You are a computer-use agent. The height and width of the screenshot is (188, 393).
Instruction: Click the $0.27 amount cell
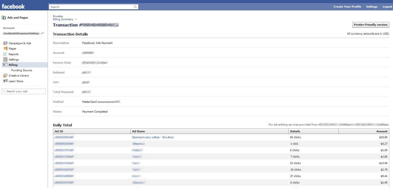pos(384,144)
